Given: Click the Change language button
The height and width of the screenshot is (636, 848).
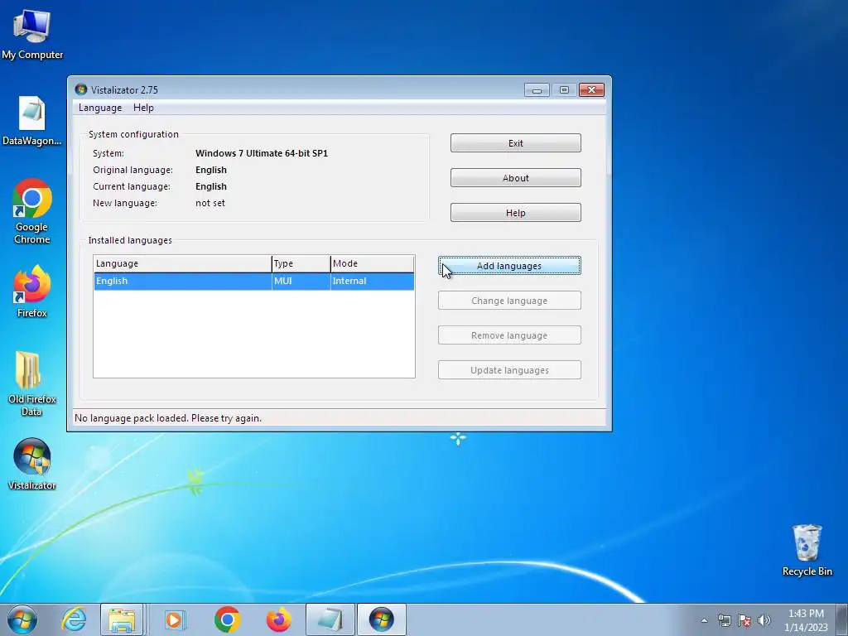Looking at the screenshot, I should coord(509,300).
